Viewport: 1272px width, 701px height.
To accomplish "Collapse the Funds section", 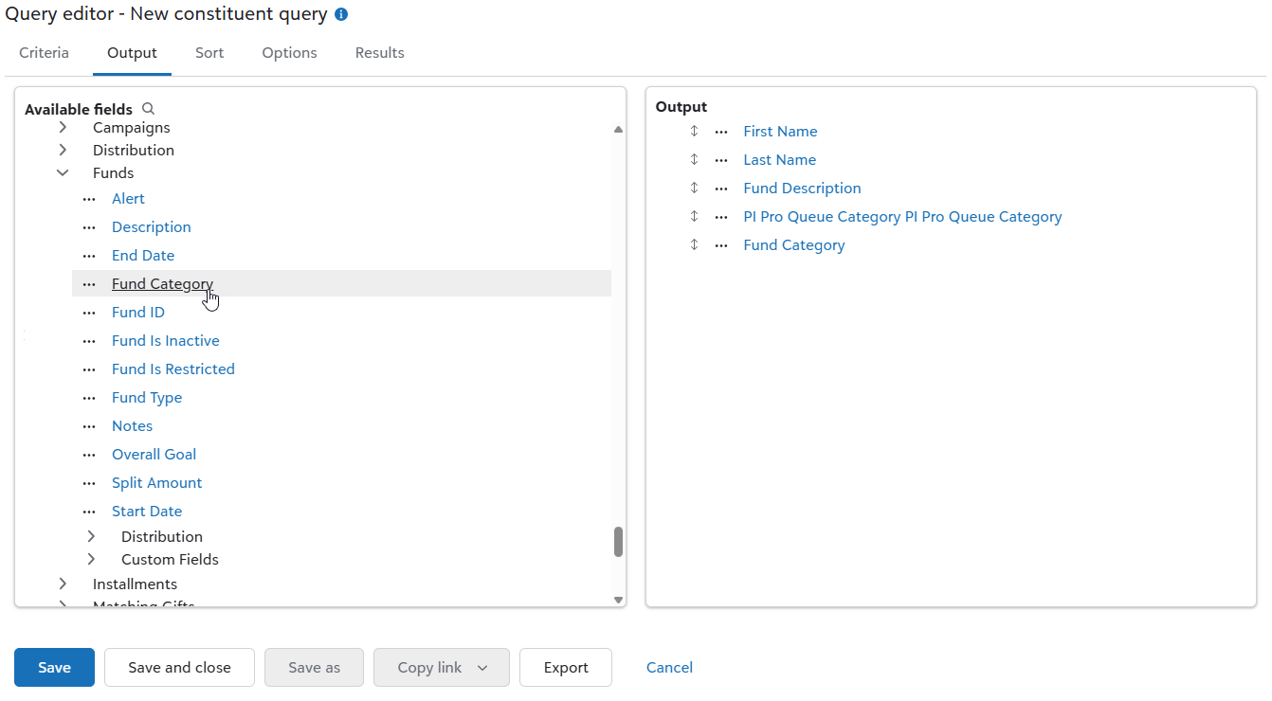I will pyautogui.click(x=63, y=172).
